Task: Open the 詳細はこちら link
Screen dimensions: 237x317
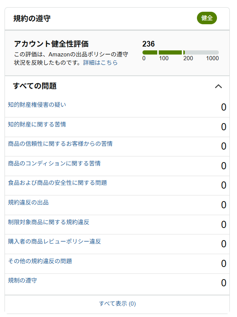Action: pos(100,62)
